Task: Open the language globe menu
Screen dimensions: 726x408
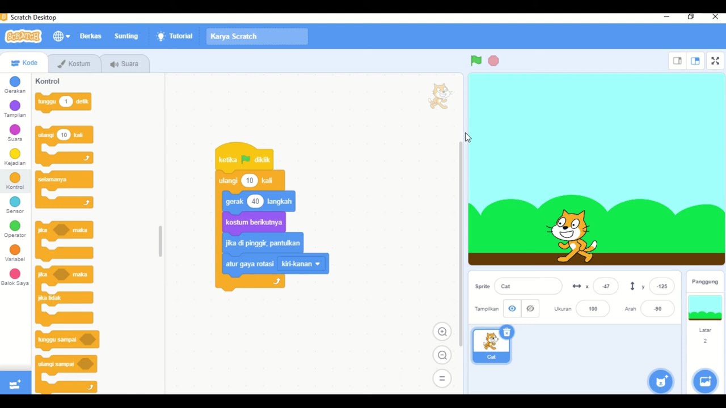Action: (61, 36)
